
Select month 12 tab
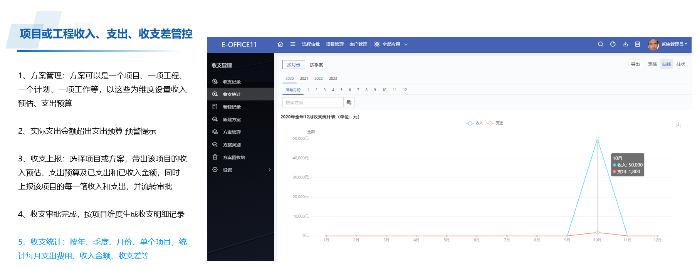point(405,90)
